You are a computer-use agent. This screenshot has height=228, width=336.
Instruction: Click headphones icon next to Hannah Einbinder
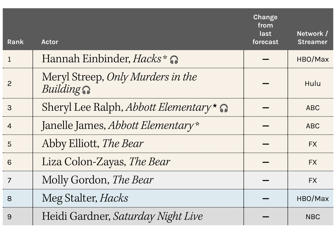pos(174,60)
